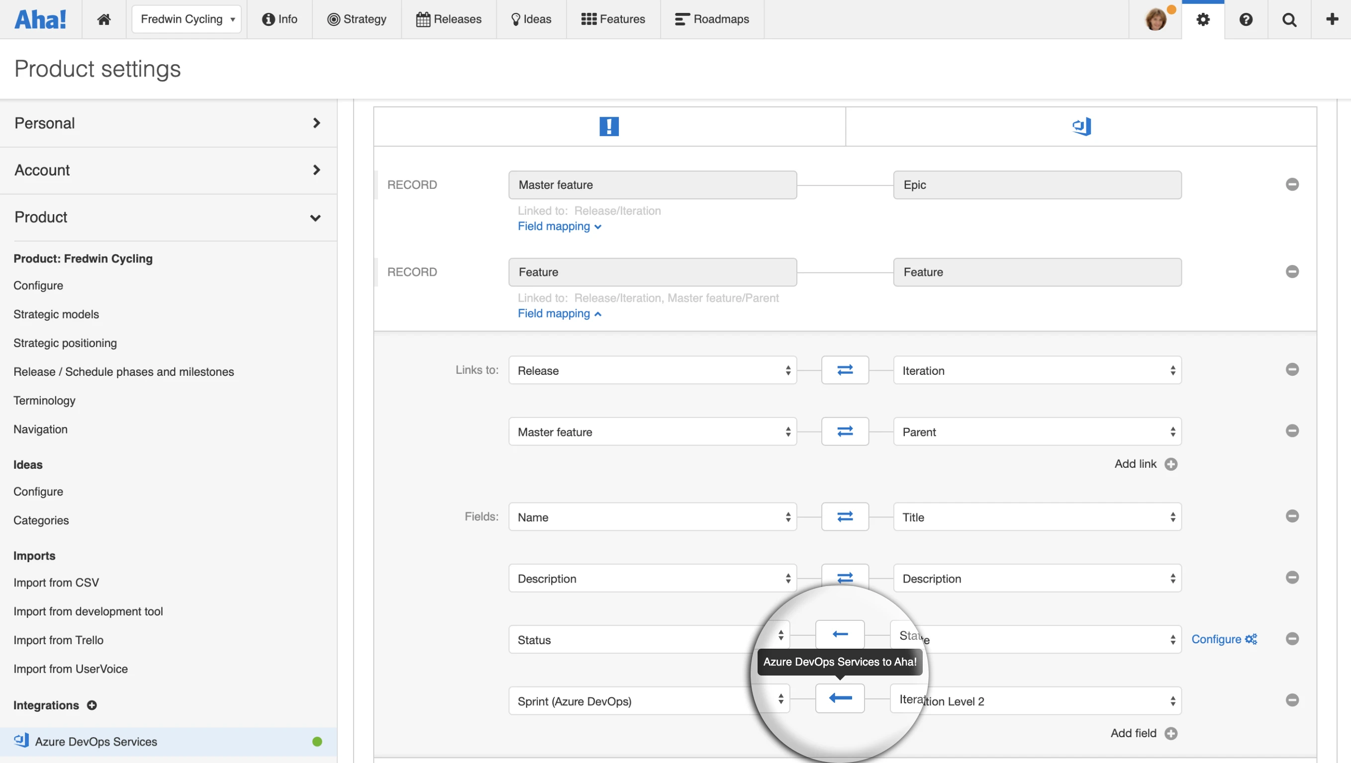
Task: Remove the Master feature to Epic record mapping
Action: 1292,184
